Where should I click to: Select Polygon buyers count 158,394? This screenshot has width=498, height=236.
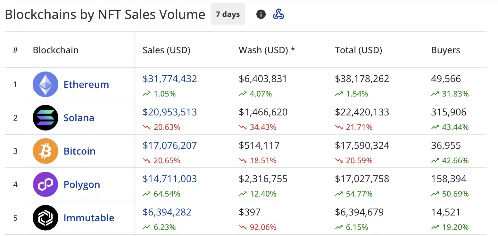pos(449,179)
